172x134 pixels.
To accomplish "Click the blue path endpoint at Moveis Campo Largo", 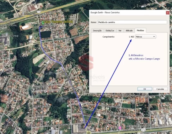I will (x=85, y=127).
